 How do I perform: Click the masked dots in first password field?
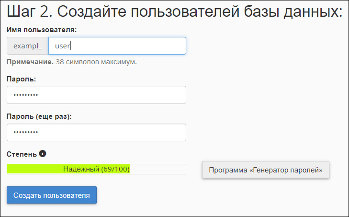coord(26,95)
